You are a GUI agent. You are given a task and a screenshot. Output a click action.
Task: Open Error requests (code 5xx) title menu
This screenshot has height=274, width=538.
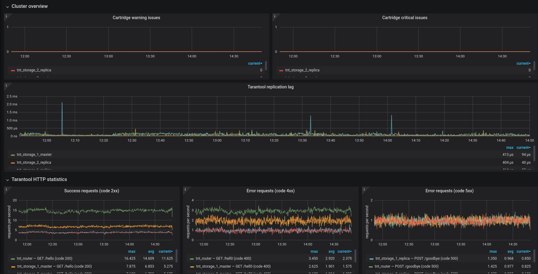click(x=449, y=191)
